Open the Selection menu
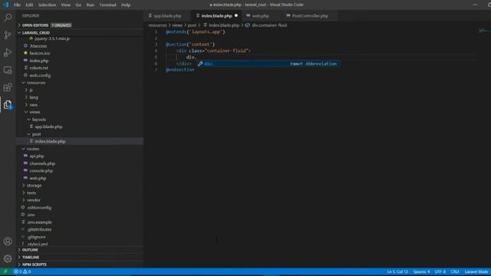 47,5
